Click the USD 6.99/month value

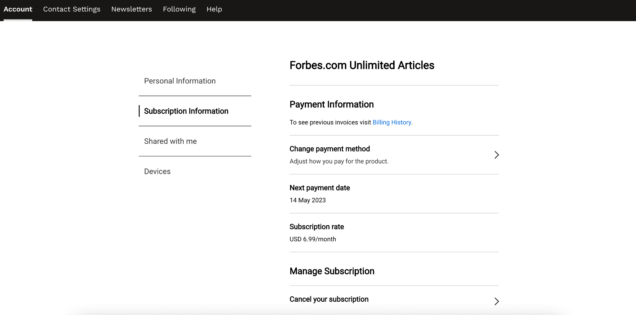point(313,239)
